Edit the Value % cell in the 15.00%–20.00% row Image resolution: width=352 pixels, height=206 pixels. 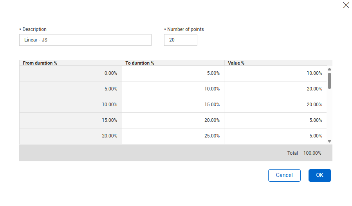point(275,120)
